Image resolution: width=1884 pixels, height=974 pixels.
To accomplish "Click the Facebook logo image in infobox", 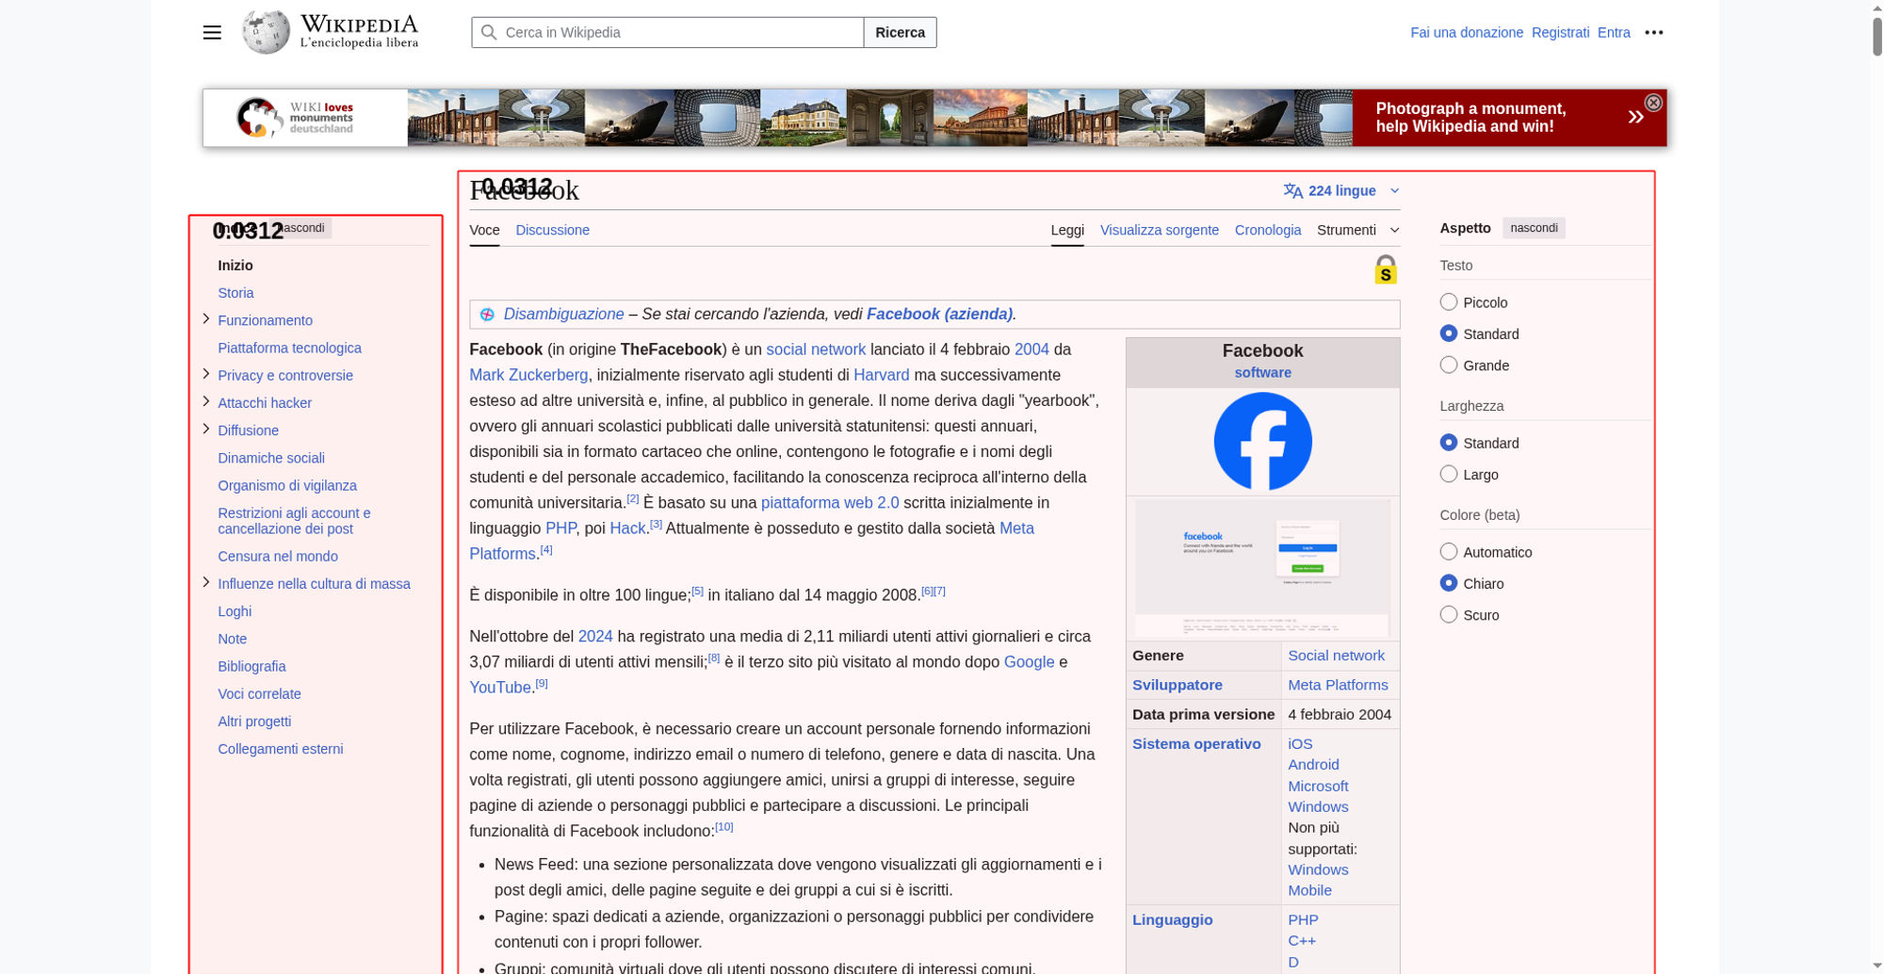I will [x=1262, y=442].
